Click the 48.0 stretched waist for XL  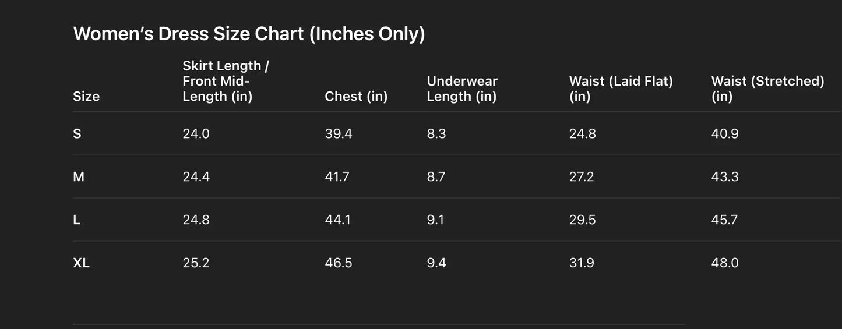[725, 263]
